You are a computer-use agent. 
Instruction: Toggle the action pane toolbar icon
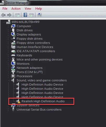(32, 15)
